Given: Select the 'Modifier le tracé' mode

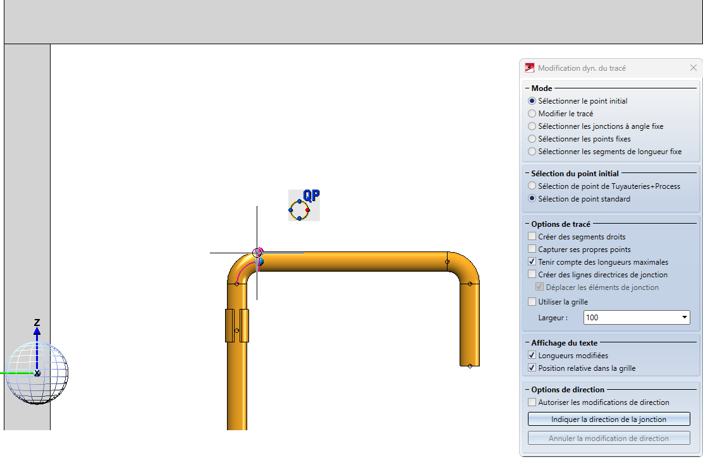Looking at the screenshot, I should tap(532, 114).
